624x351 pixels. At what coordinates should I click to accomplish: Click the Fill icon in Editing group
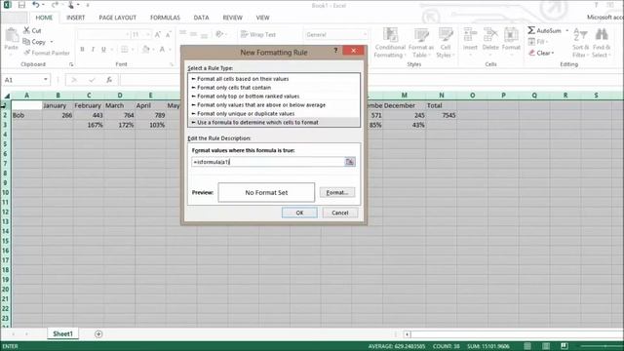click(531, 41)
